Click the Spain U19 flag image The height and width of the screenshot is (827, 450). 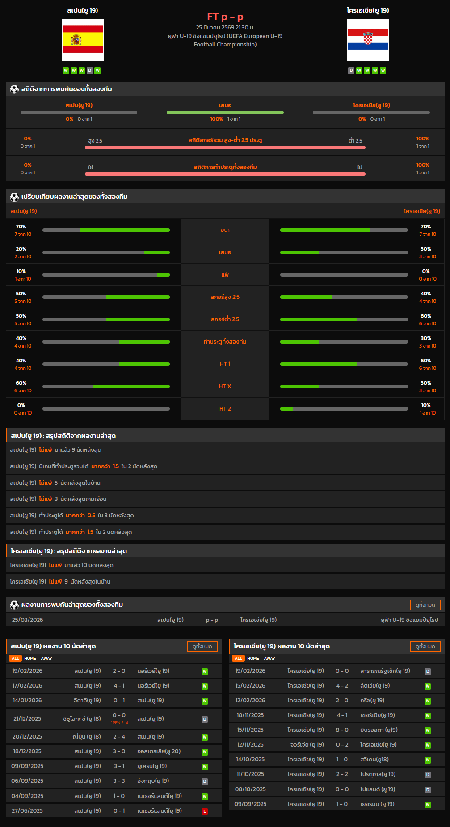point(83,40)
